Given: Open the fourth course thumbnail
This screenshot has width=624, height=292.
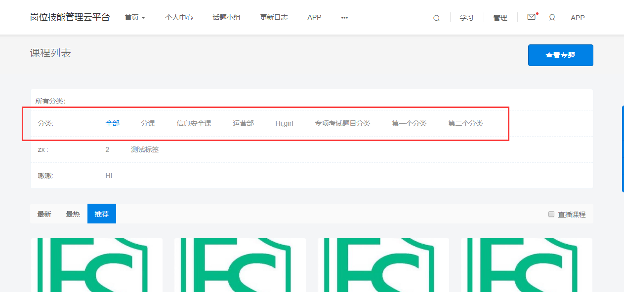Looking at the screenshot, I should (x=526, y=265).
